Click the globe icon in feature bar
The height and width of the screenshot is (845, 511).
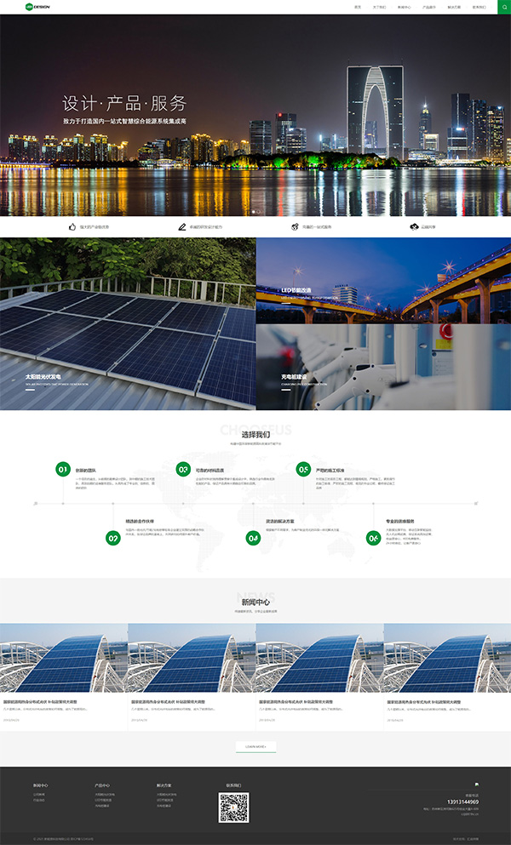click(x=295, y=227)
